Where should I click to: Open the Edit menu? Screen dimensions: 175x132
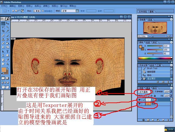click(x=13, y=6)
